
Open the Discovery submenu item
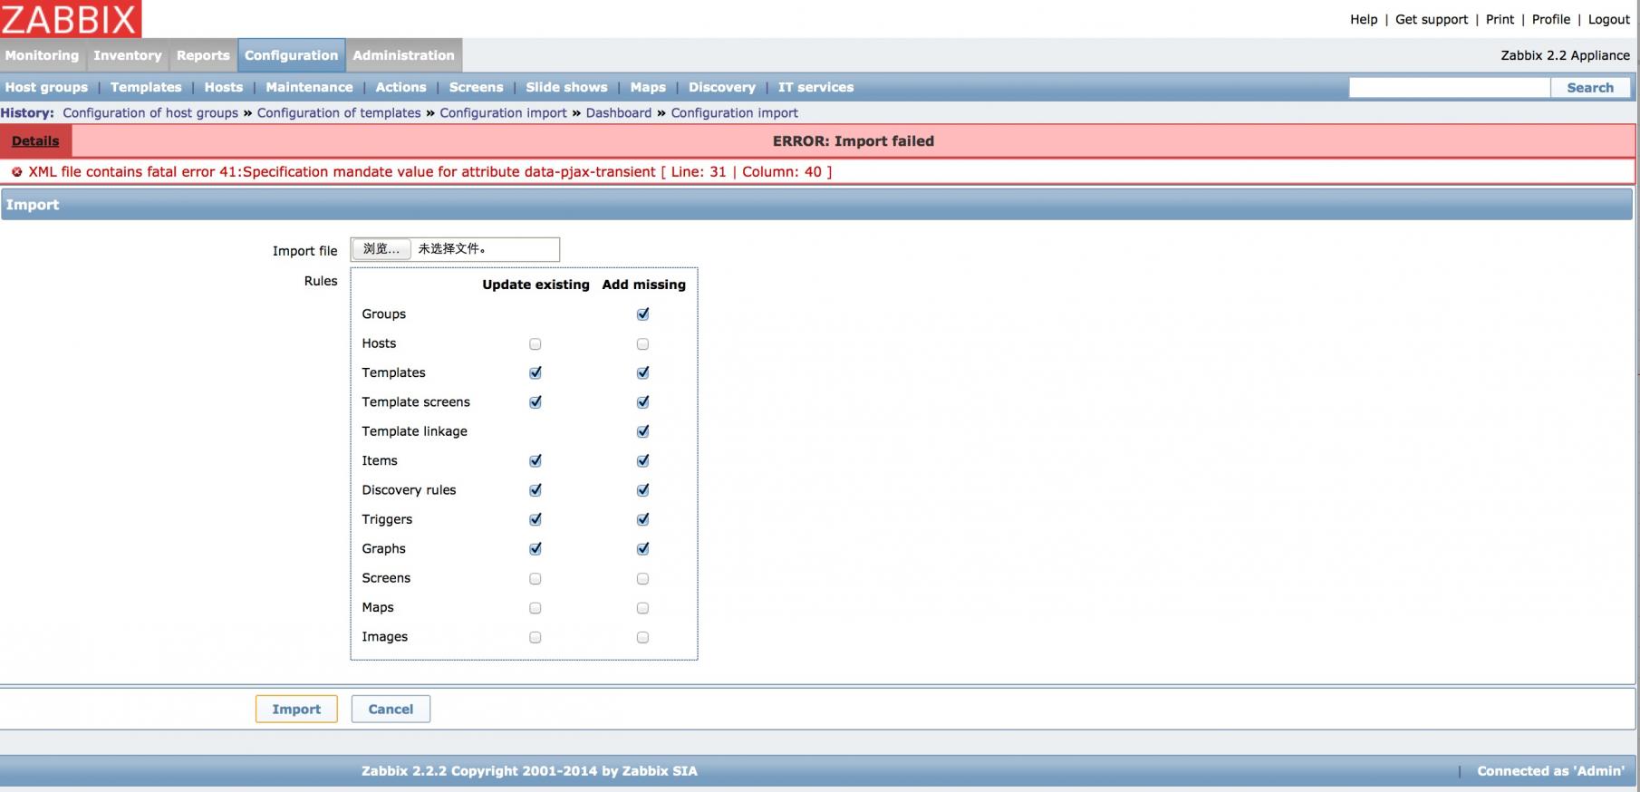[722, 88]
